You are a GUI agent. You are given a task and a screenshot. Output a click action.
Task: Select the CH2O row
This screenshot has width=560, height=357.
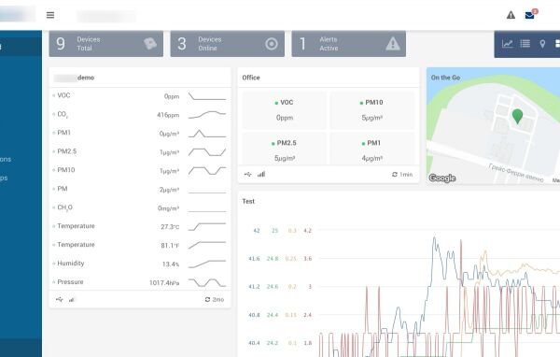pyautogui.click(x=140, y=207)
